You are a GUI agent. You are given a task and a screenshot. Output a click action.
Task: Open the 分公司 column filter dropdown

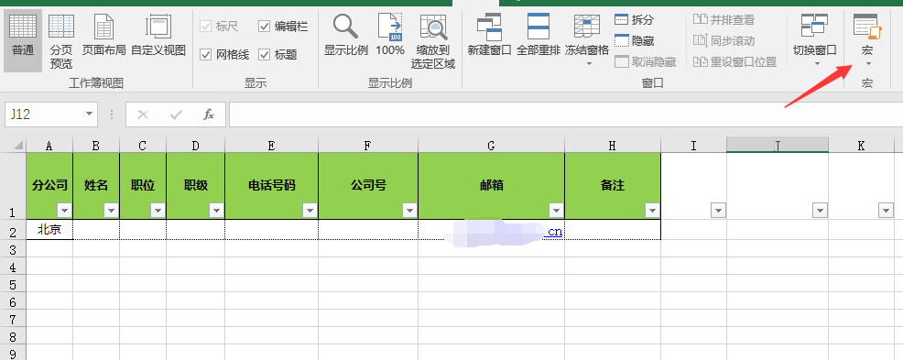click(x=64, y=211)
